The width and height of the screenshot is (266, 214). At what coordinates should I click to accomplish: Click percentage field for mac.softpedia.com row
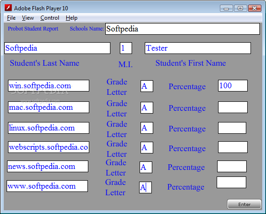point(233,107)
